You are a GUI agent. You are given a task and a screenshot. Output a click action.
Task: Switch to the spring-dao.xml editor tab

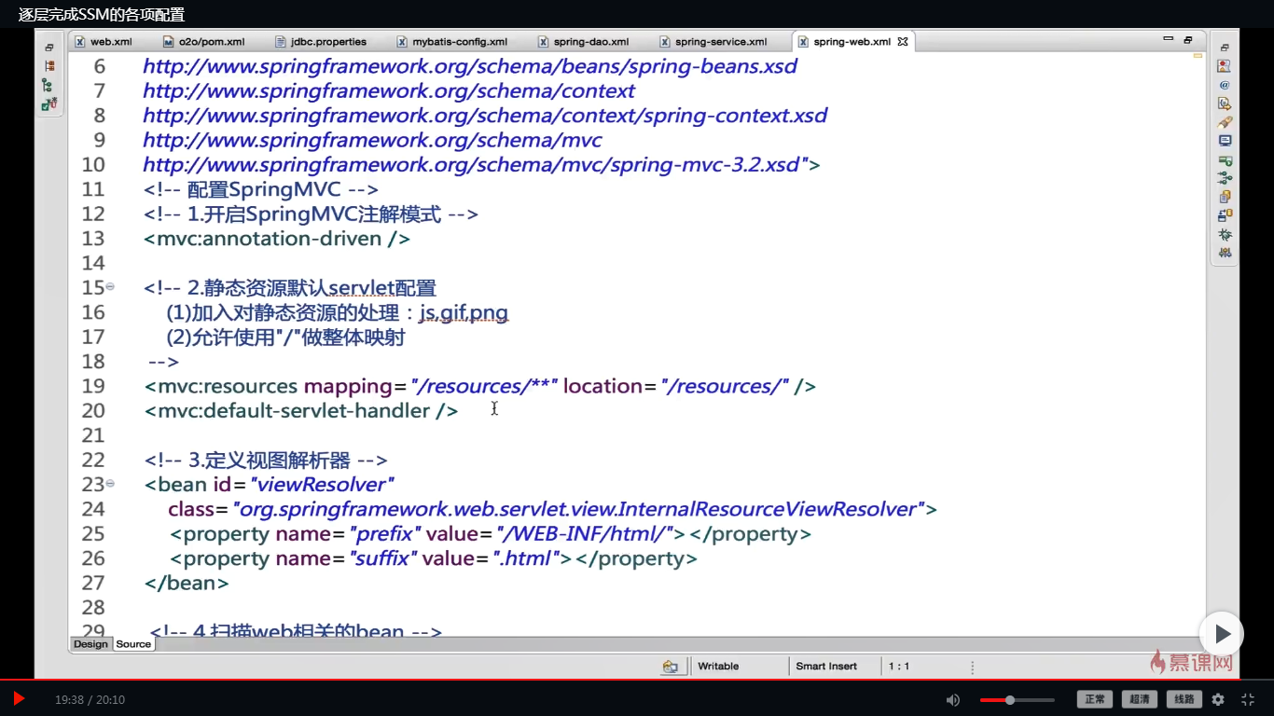tap(583, 42)
